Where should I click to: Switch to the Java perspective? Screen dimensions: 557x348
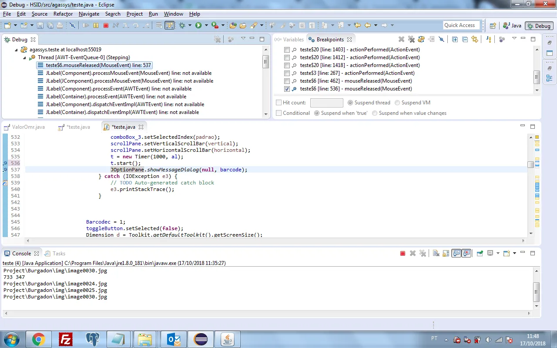pyautogui.click(x=512, y=26)
